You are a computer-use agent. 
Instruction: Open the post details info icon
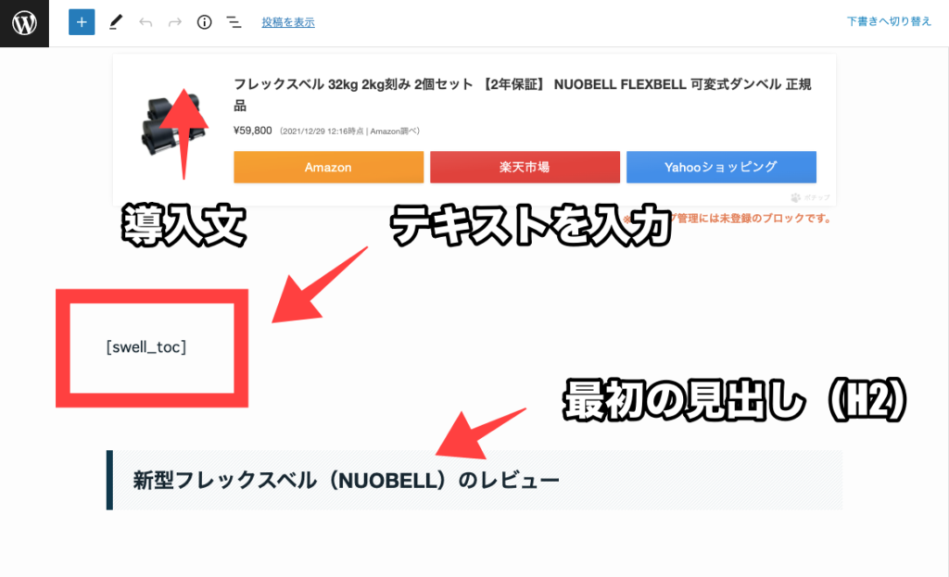pos(205,22)
